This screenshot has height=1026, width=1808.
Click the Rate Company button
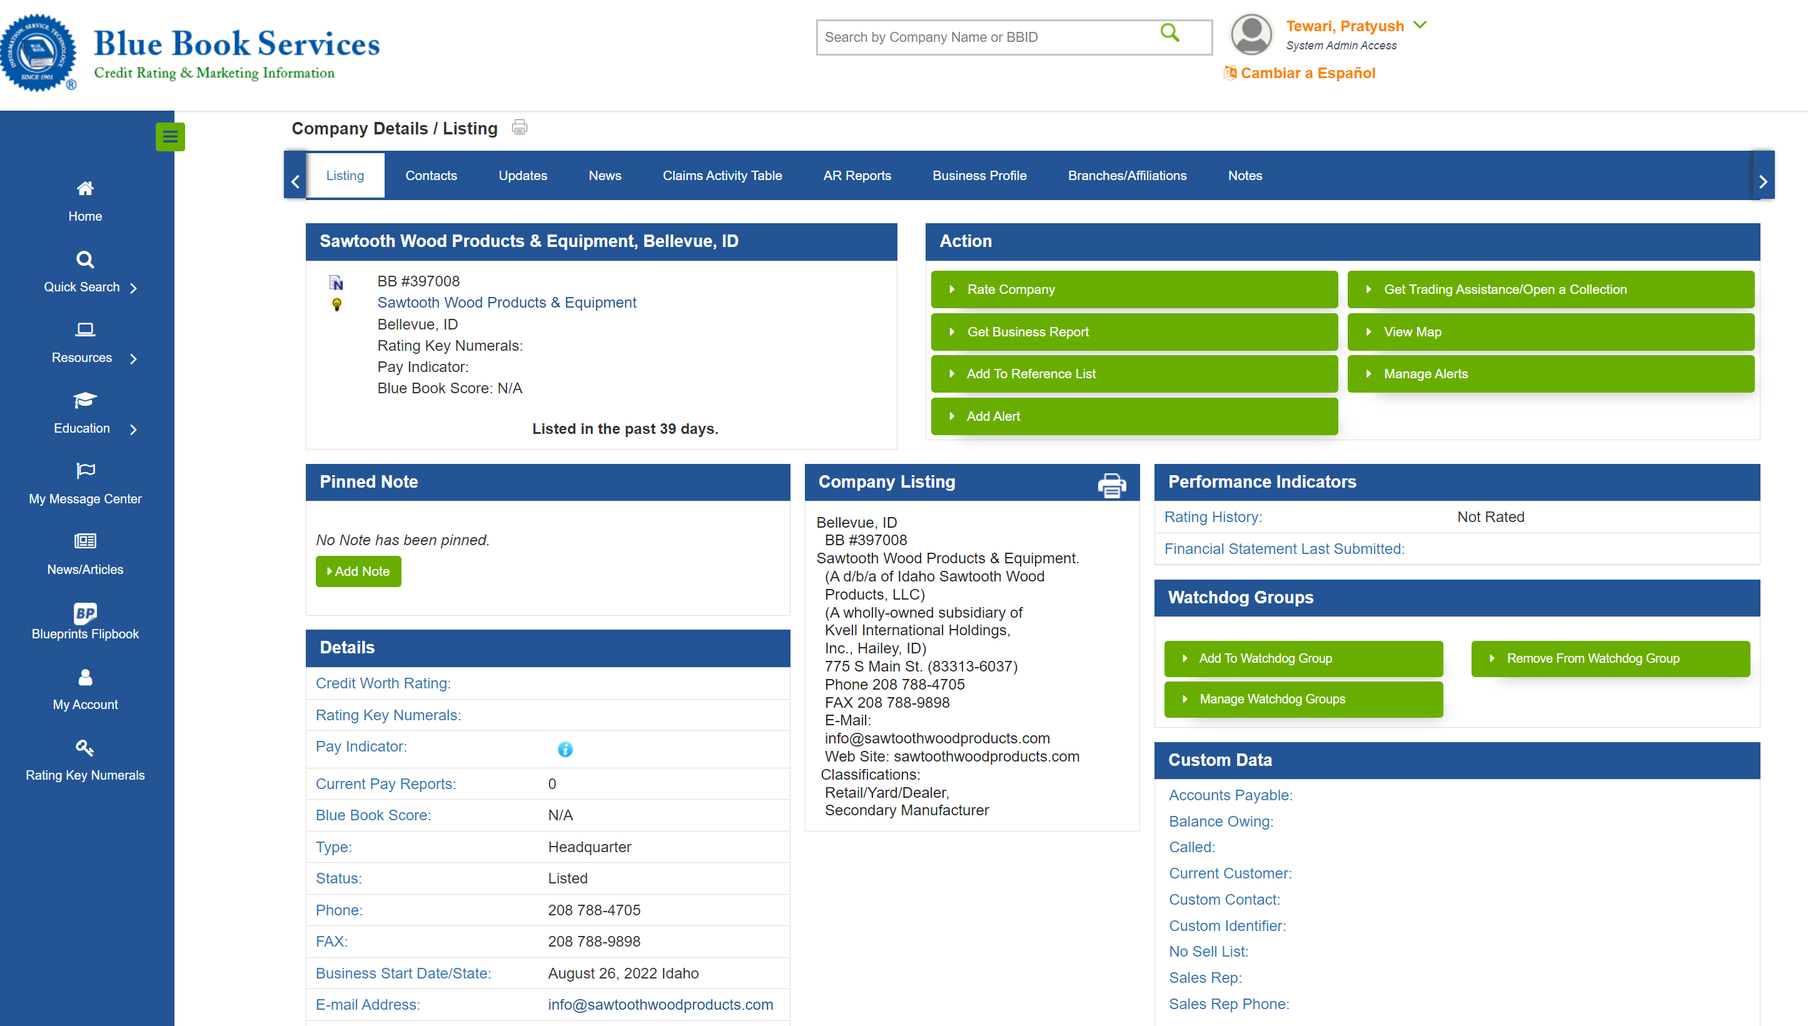click(x=1134, y=289)
